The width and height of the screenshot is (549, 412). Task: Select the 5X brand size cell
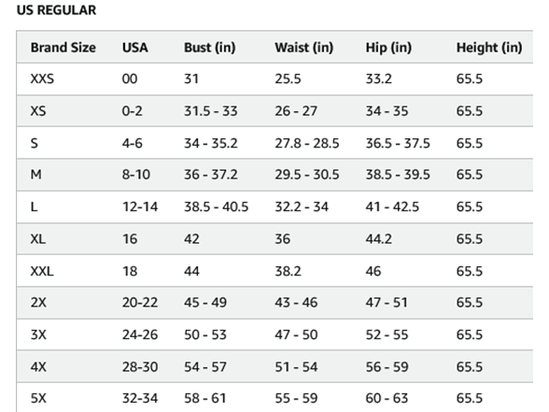(x=38, y=398)
